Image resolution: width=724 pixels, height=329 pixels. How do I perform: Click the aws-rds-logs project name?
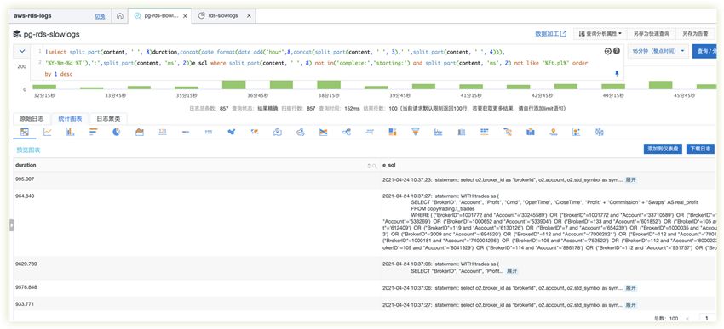pyautogui.click(x=32, y=15)
